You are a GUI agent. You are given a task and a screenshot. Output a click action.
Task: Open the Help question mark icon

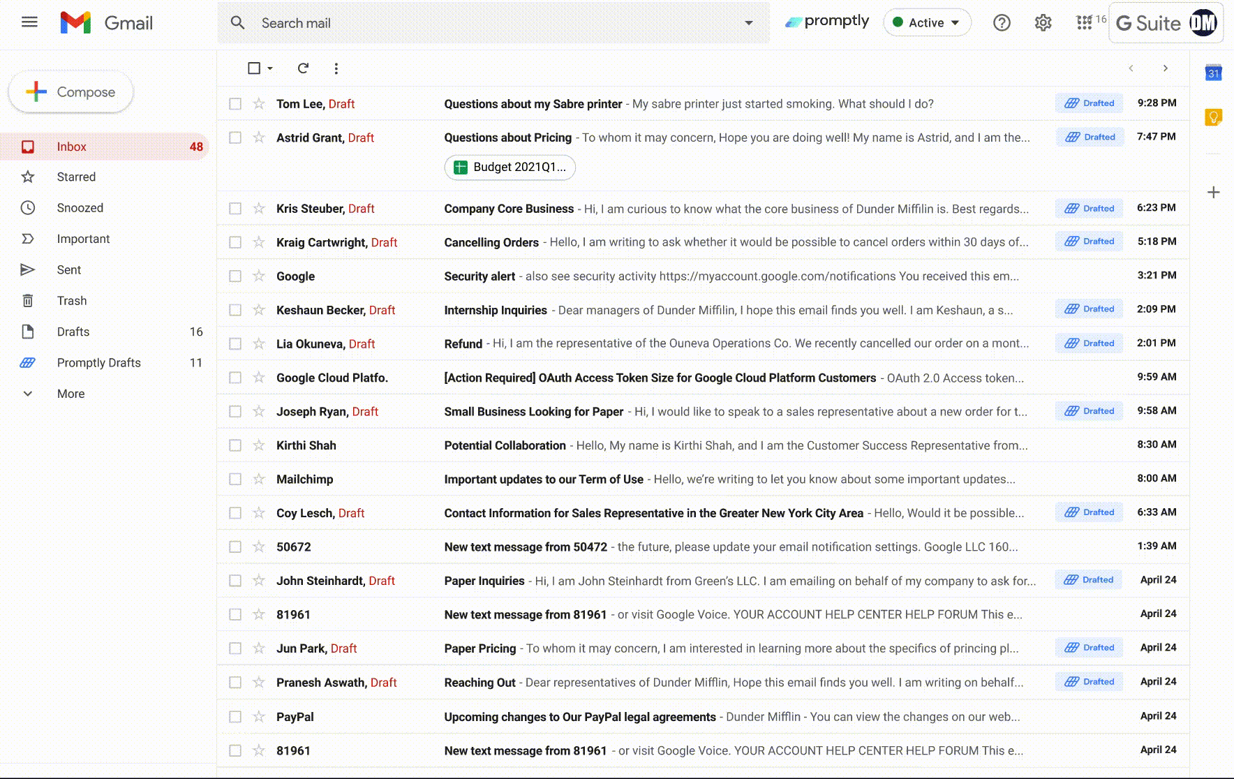(1002, 23)
